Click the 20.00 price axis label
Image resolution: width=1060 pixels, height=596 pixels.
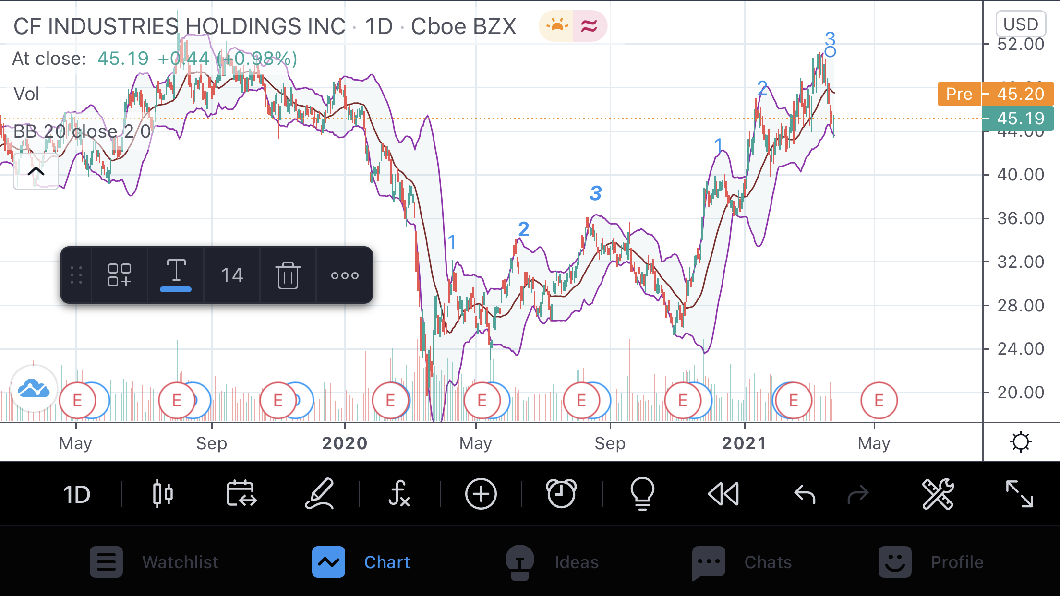coord(1021,393)
